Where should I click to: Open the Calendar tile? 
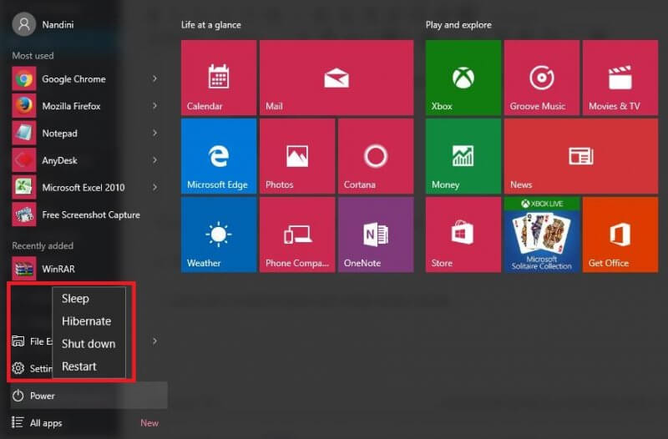tap(219, 78)
